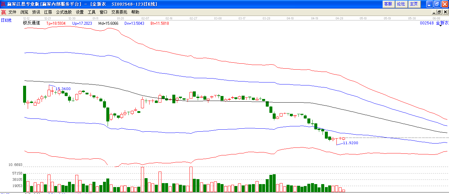Open the 文件 menu
The height and width of the screenshot is (194, 449).
tap(12, 12)
